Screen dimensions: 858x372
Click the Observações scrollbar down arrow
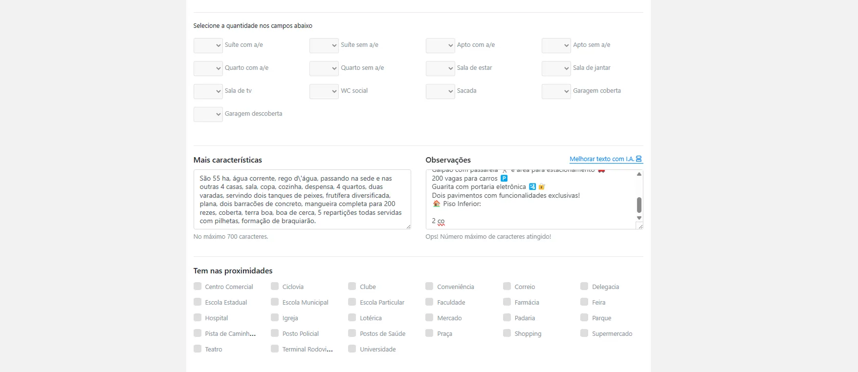(x=638, y=218)
